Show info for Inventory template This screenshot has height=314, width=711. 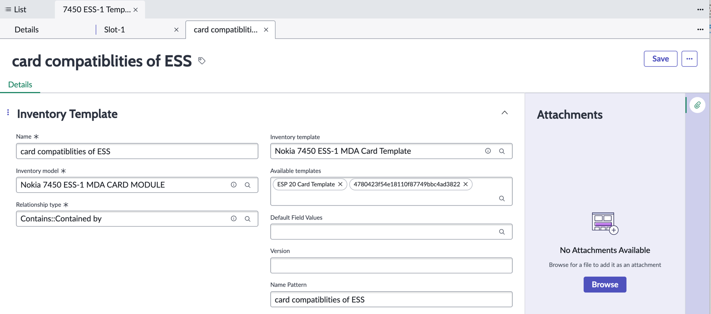click(x=488, y=151)
